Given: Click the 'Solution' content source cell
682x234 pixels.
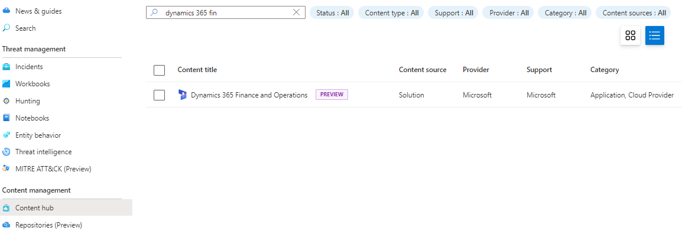Looking at the screenshot, I should [411, 95].
